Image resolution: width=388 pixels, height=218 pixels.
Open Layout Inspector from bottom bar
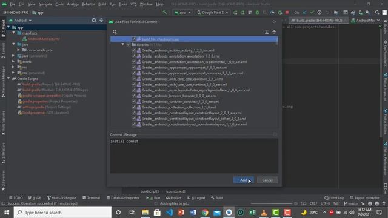364,198
